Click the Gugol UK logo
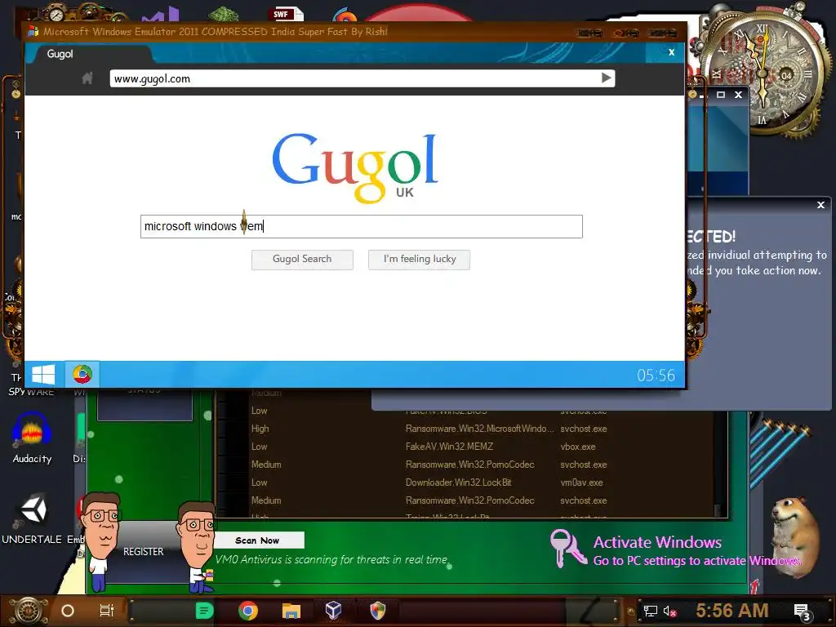 point(355,168)
